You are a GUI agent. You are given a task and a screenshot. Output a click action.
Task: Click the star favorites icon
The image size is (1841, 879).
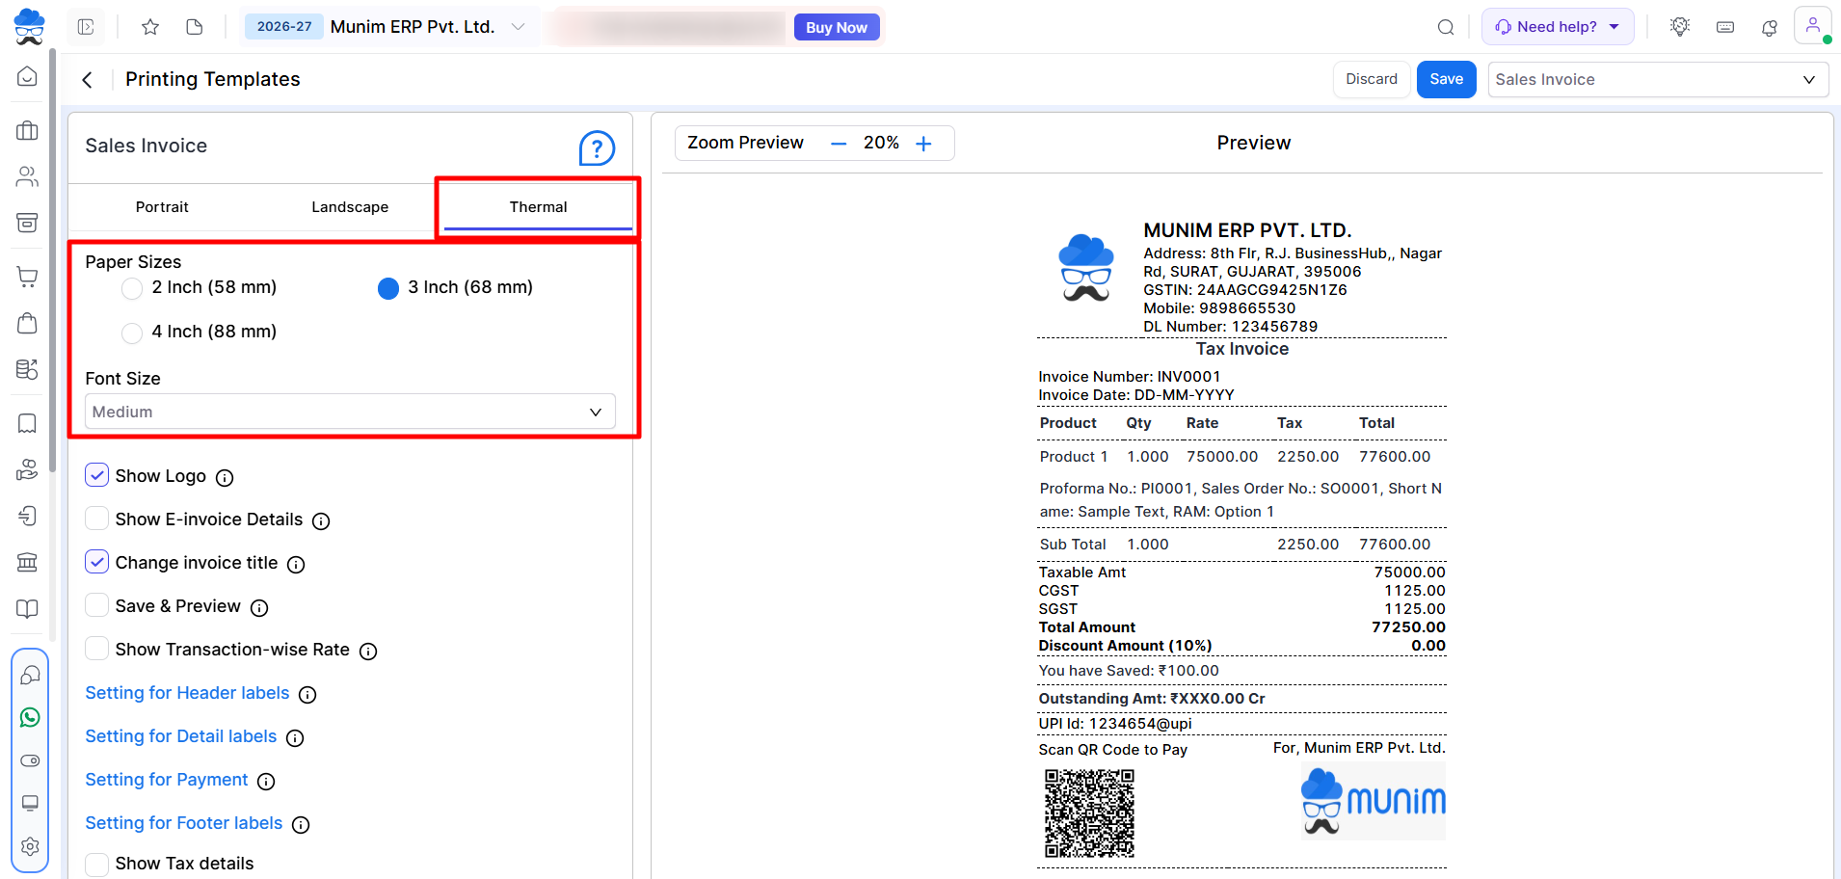pyautogui.click(x=150, y=27)
